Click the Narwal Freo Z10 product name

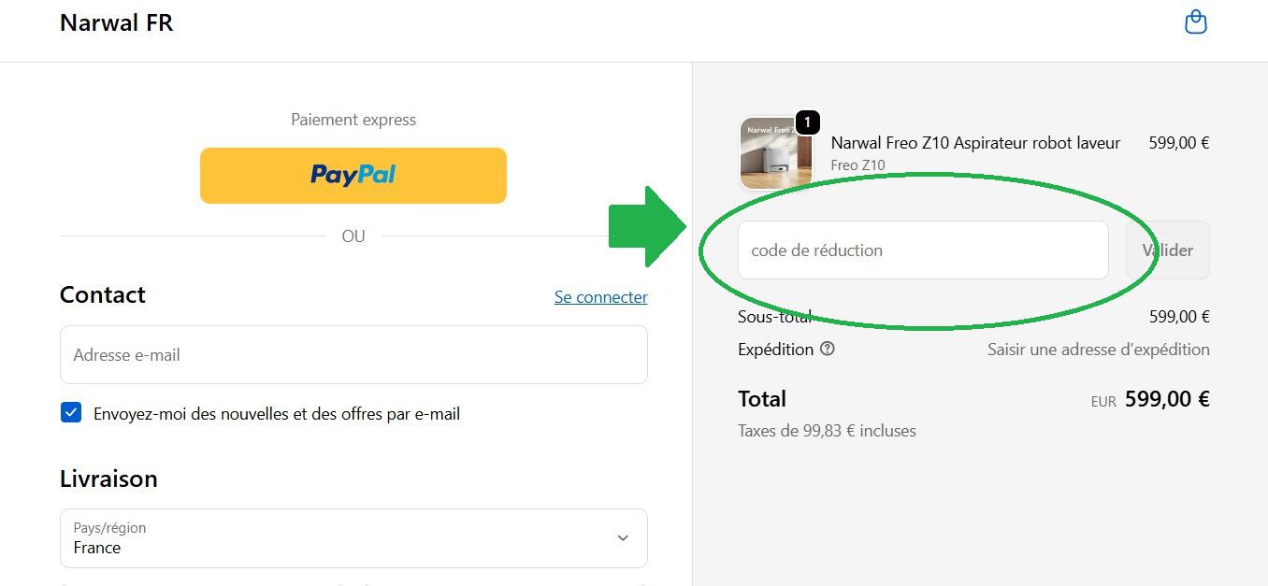[975, 143]
